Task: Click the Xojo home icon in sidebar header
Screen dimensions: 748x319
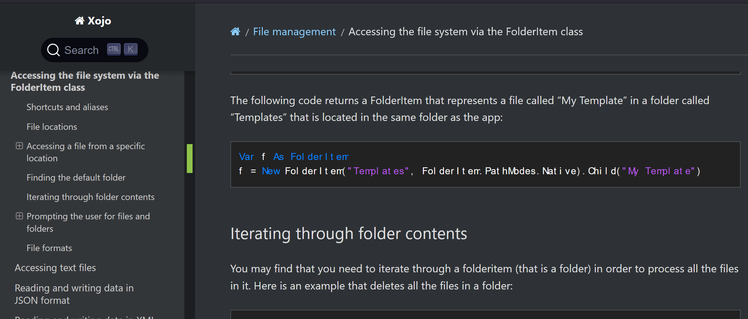Action: 79,21
